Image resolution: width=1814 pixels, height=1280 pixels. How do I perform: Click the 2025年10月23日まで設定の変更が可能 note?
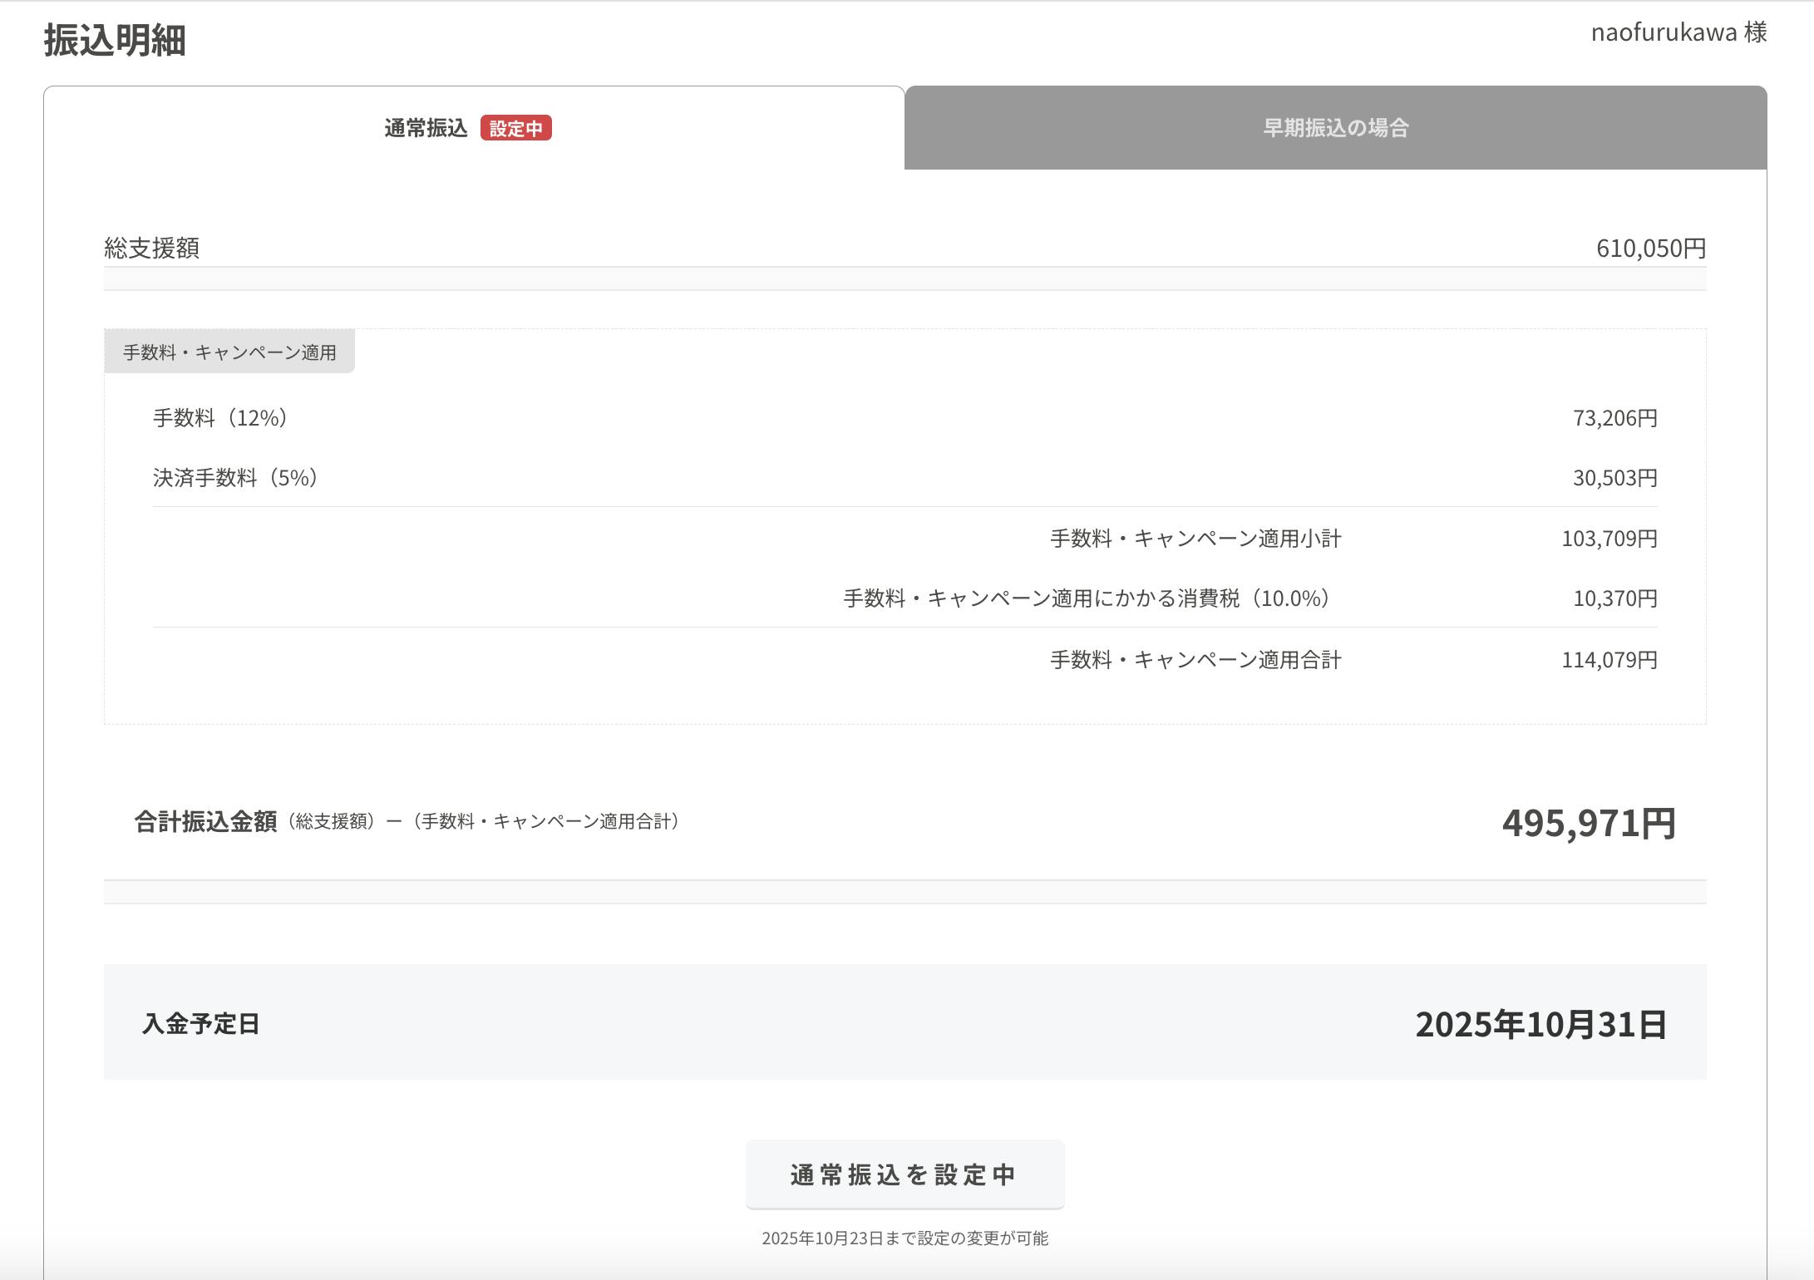tap(905, 1238)
